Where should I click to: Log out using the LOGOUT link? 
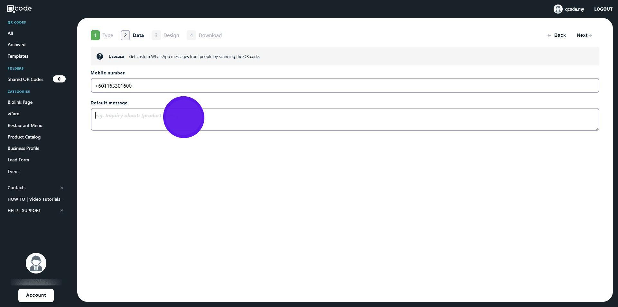[603, 9]
